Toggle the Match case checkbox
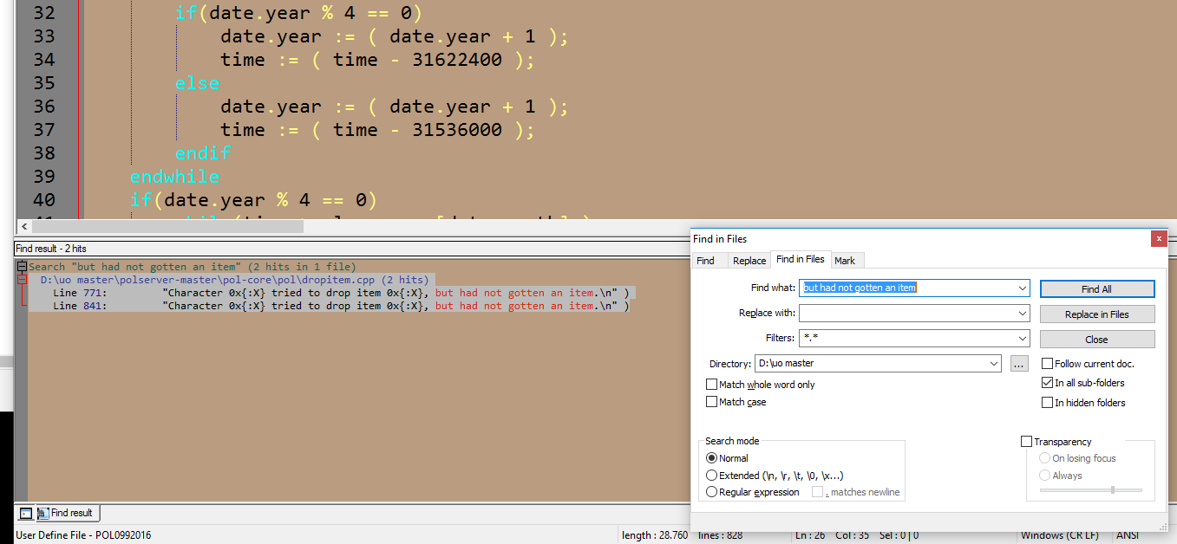Screen dimensions: 1177x544 point(712,402)
